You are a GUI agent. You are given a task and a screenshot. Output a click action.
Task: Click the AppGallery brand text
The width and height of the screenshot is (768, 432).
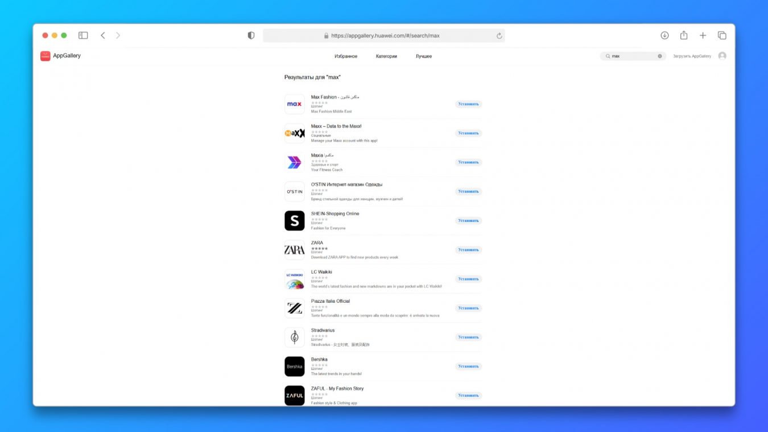click(x=67, y=56)
